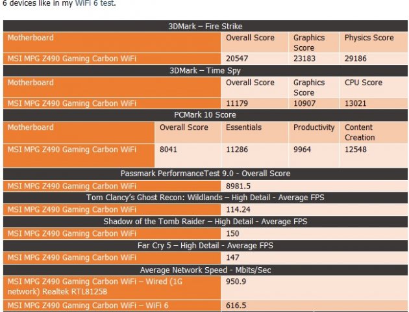Screen dimensions: 409x312
Task: Select the Ghost Recon: Wildlands header
Action: tap(205, 198)
